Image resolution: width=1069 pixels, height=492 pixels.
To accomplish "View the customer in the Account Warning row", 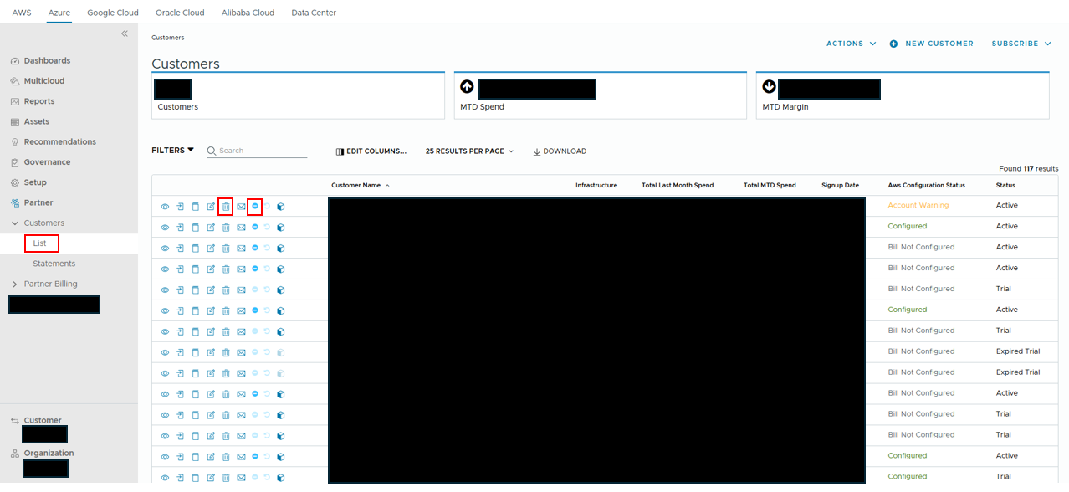I will coord(165,206).
